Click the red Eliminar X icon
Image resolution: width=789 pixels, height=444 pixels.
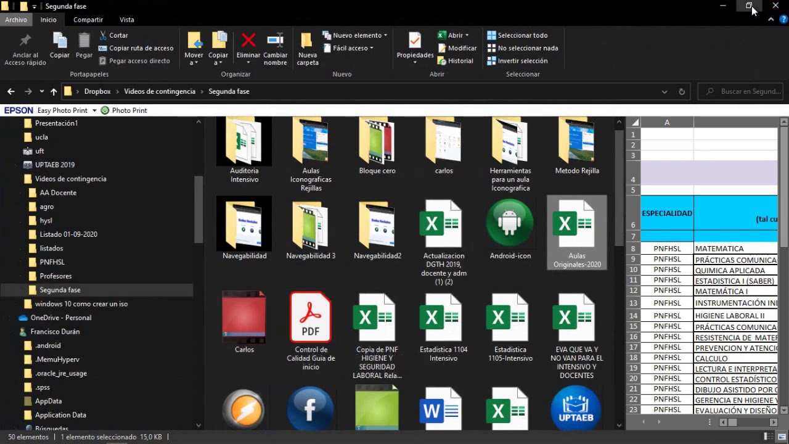248,41
